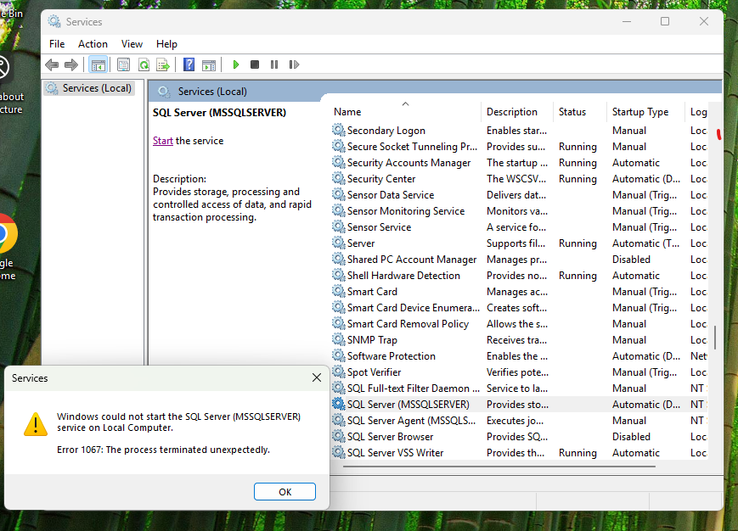Viewport: 738px width, 531px height.
Task: Click the gear icon beside SNMP Trap
Action: (338, 339)
